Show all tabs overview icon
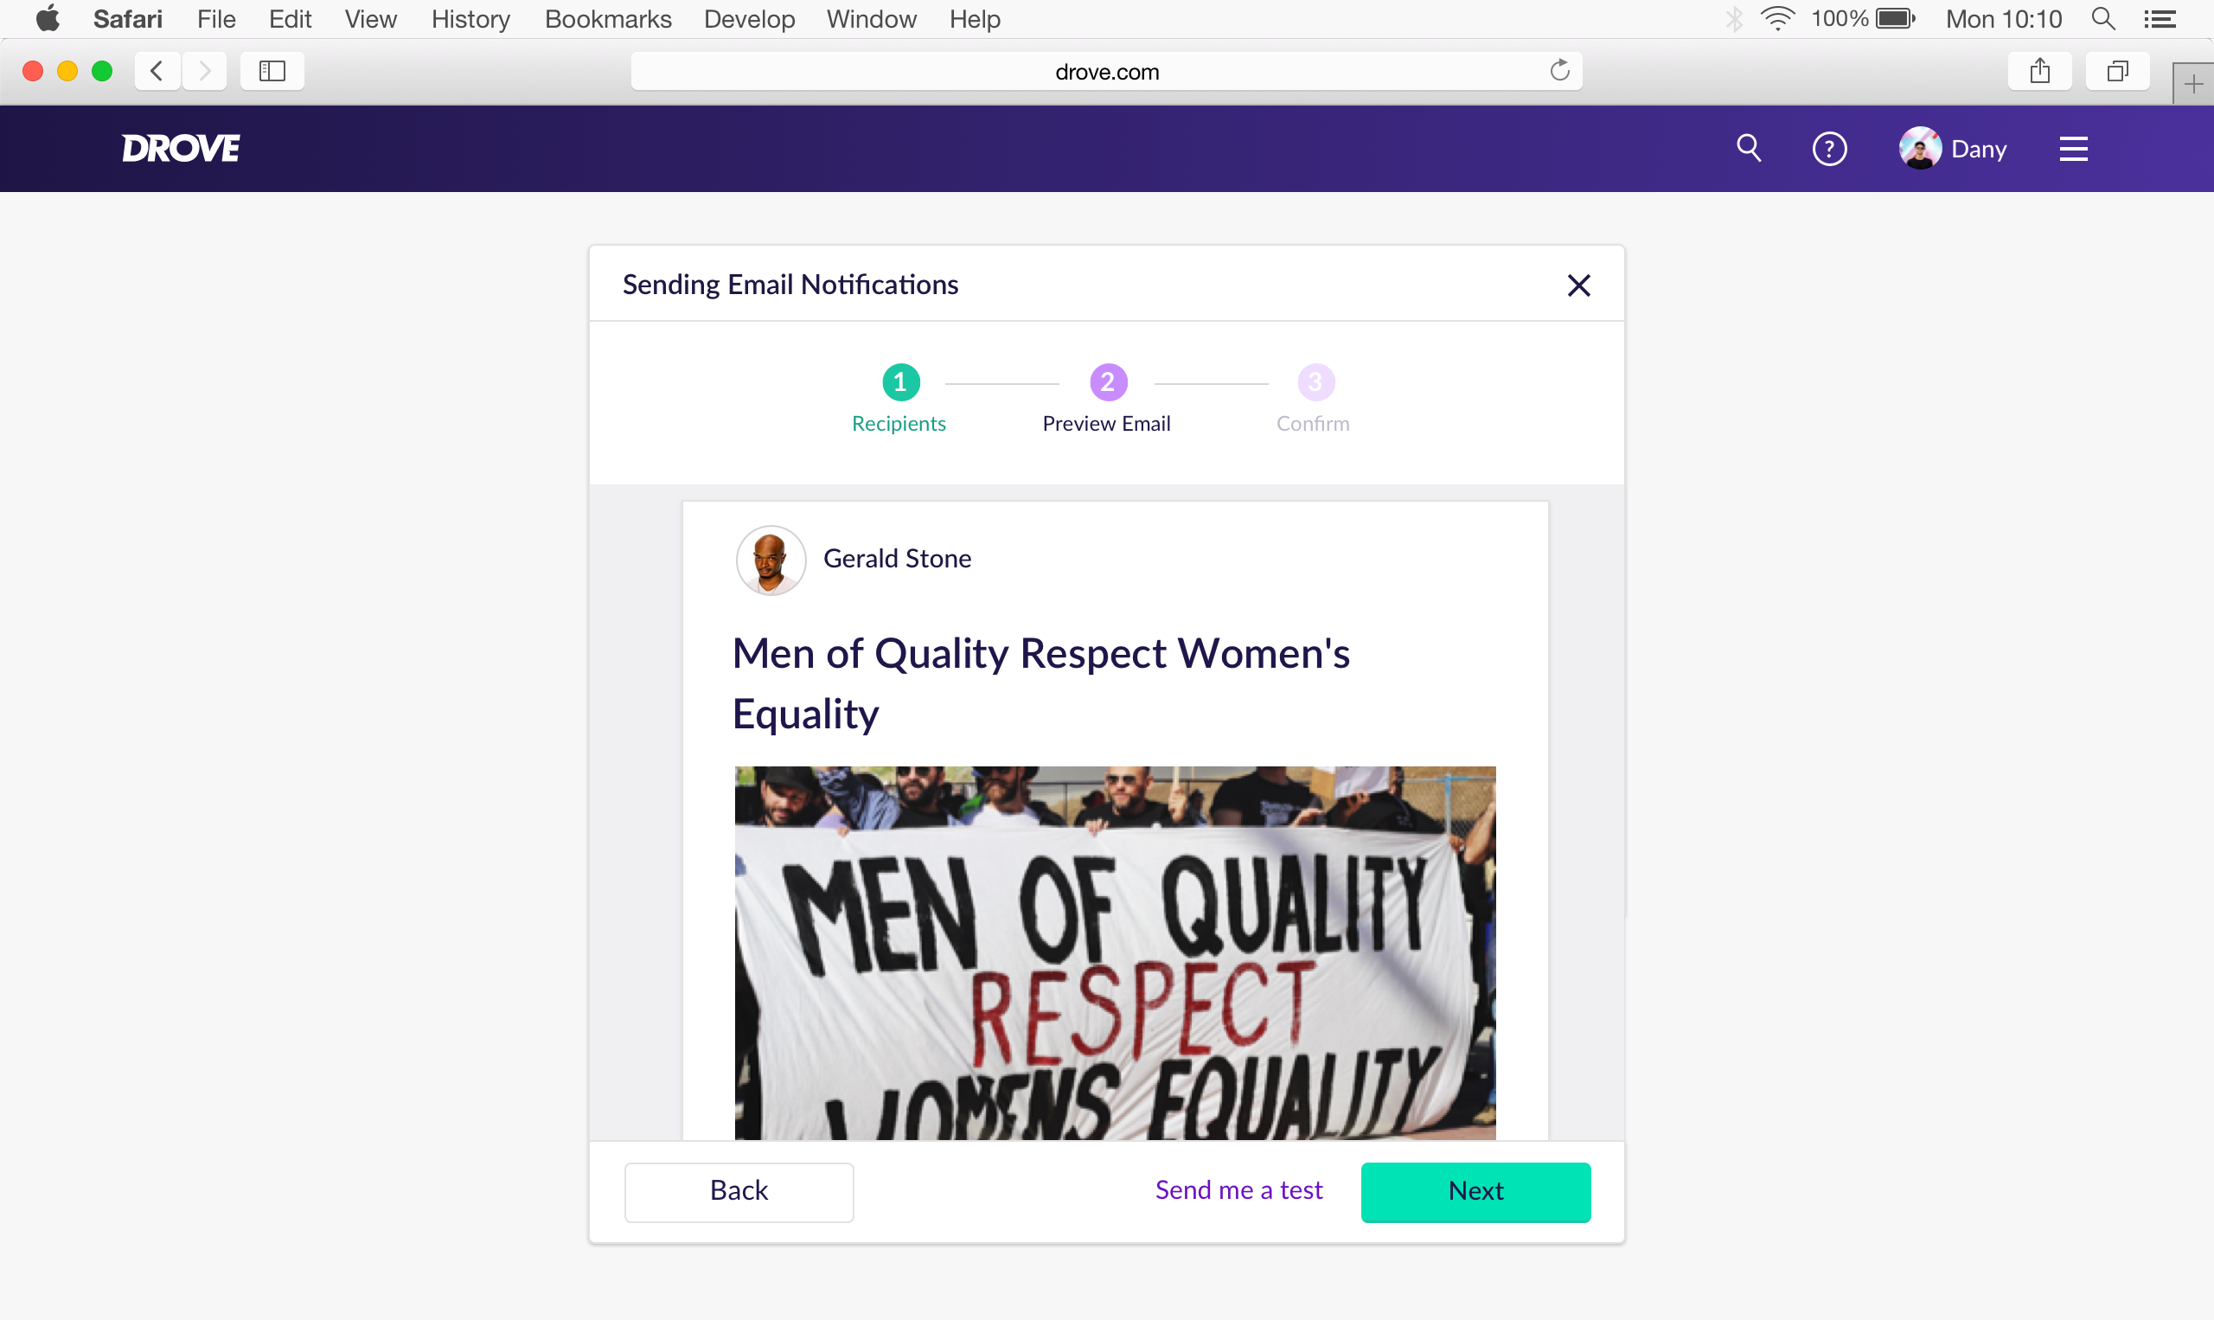The width and height of the screenshot is (2214, 1320). pos(2118,71)
